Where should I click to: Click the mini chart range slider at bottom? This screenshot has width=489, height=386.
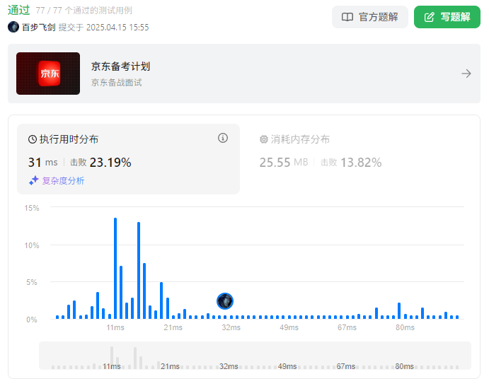pos(255,356)
